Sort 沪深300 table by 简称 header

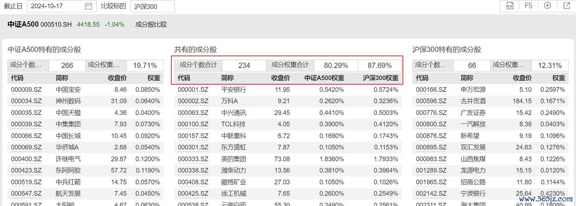click(467, 78)
